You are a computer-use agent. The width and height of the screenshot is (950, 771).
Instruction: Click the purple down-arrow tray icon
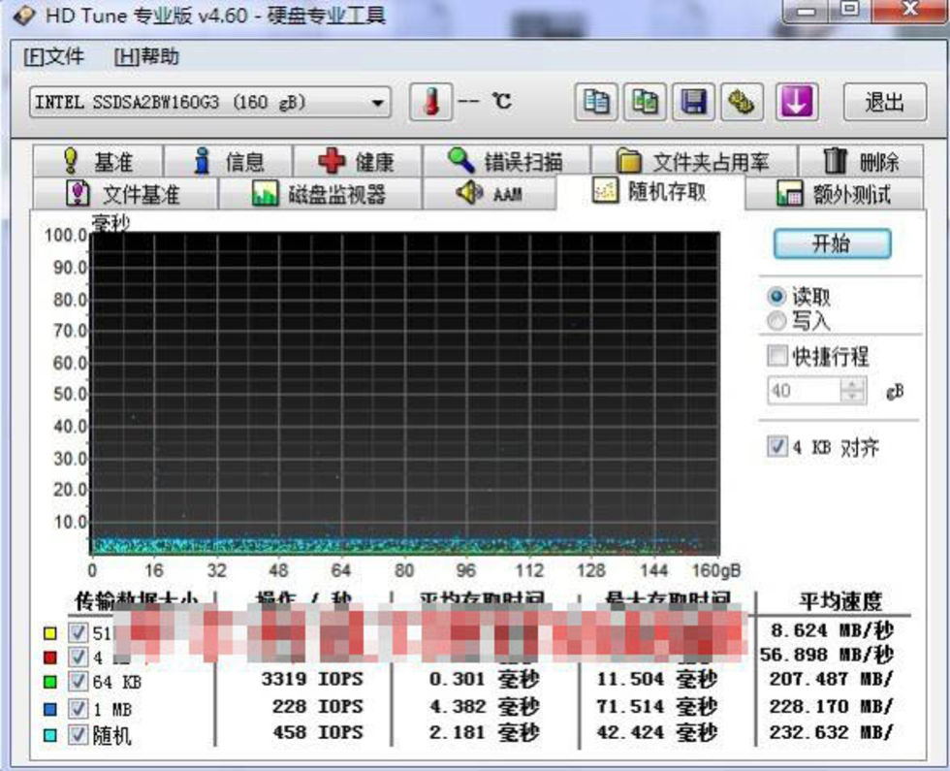coord(795,102)
